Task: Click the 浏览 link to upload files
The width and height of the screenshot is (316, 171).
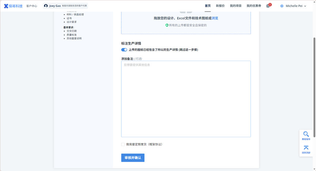Action: [215, 18]
